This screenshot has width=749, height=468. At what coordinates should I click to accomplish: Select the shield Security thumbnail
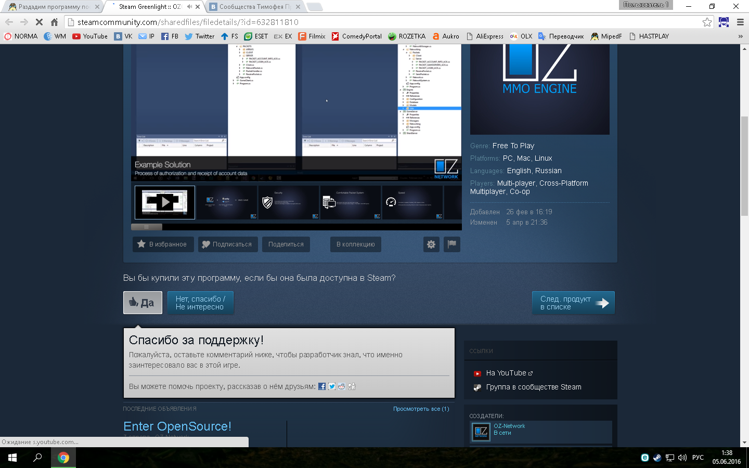click(288, 202)
